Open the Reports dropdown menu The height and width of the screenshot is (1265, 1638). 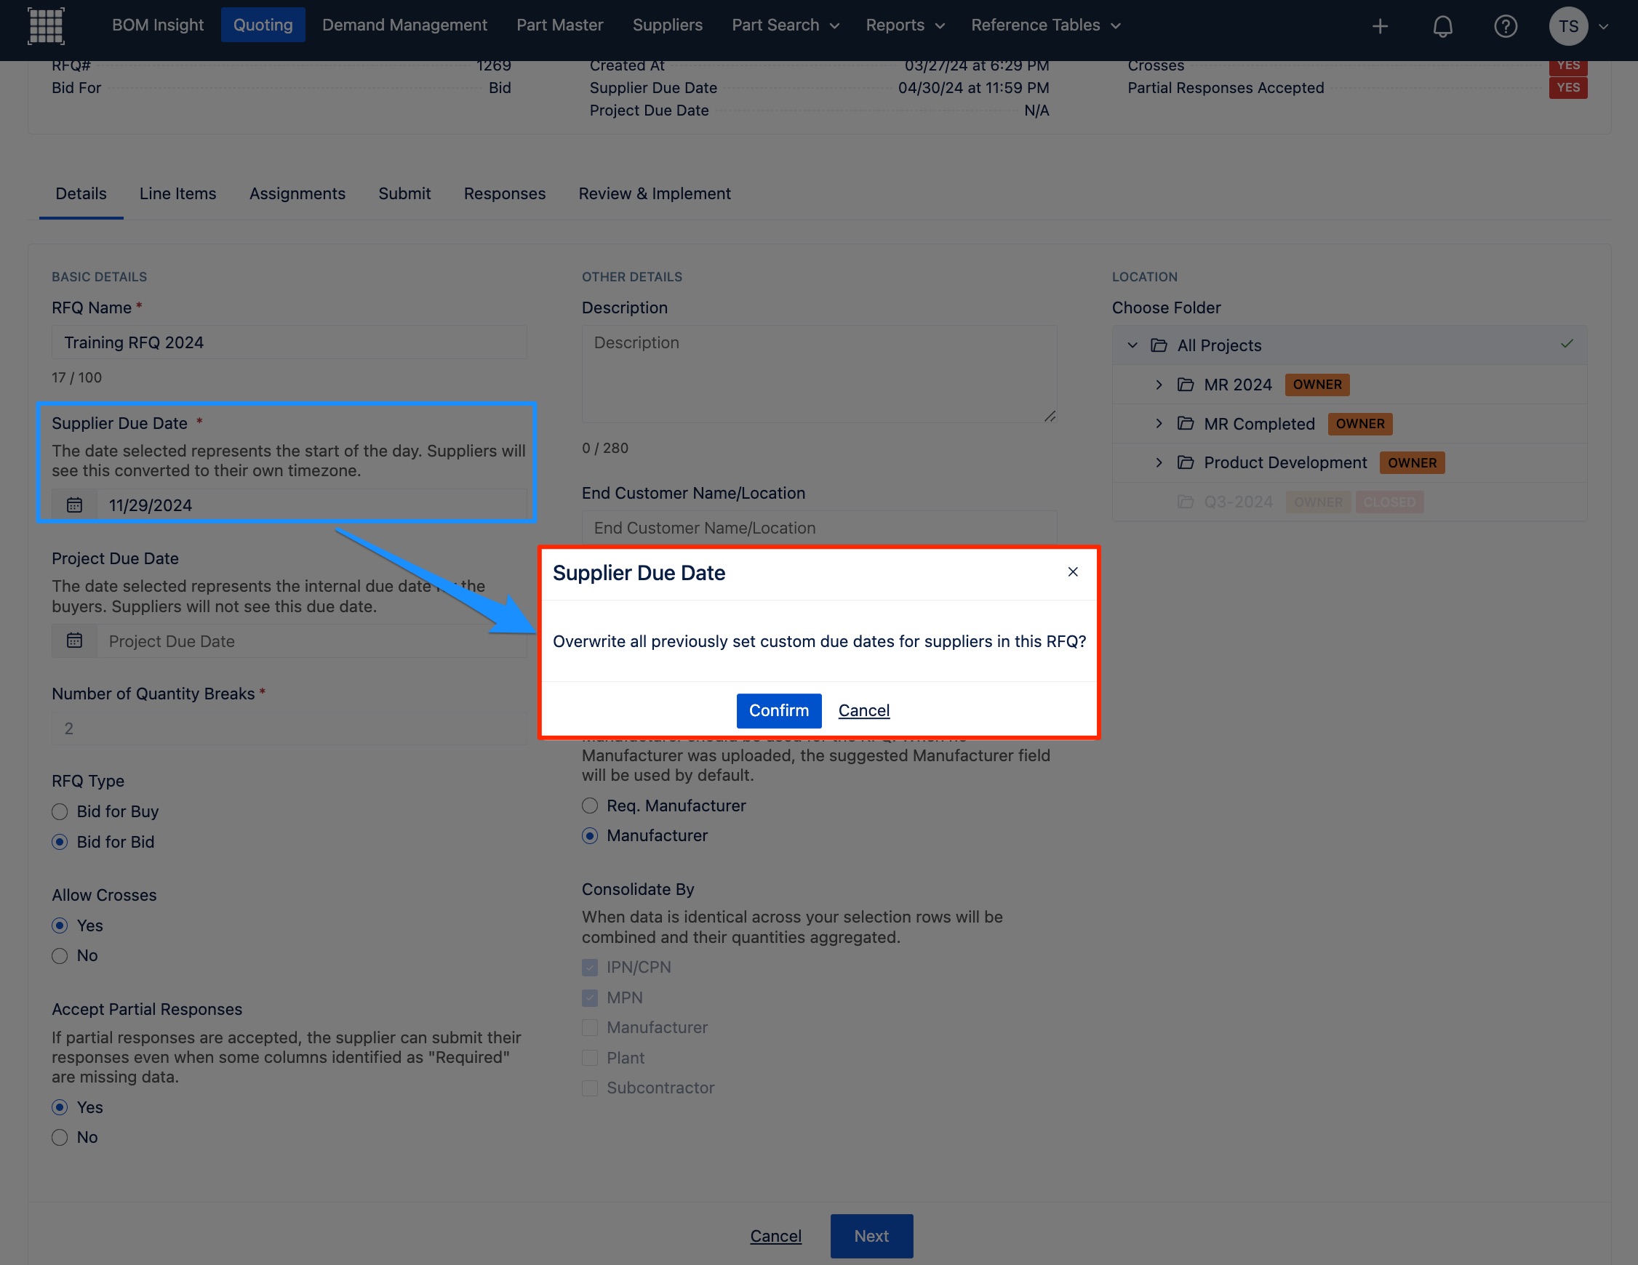pyautogui.click(x=905, y=25)
